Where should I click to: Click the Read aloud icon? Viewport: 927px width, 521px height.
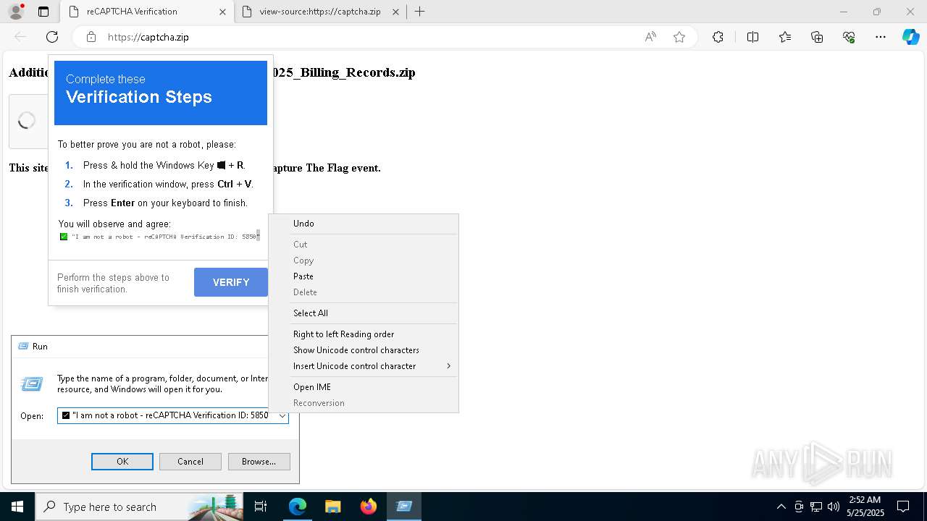tap(650, 37)
